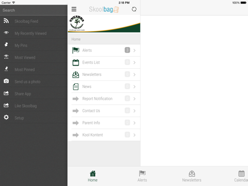Viewport: 248px width, 186px height.
Task: Click the 2:18 PM clock
Action: (124, 3)
